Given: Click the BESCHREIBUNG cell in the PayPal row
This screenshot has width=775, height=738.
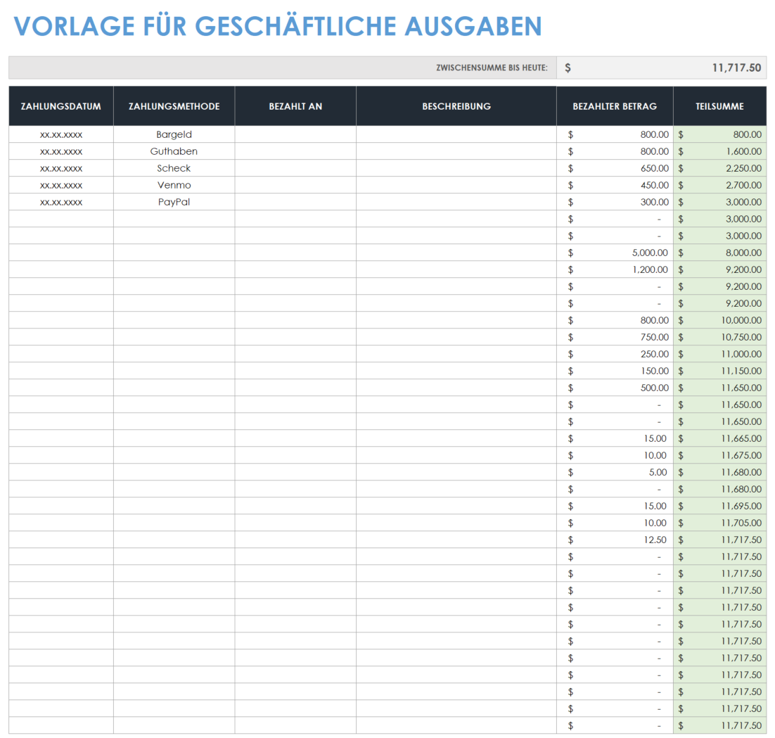Looking at the screenshot, I should pyautogui.click(x=456, y=202).
